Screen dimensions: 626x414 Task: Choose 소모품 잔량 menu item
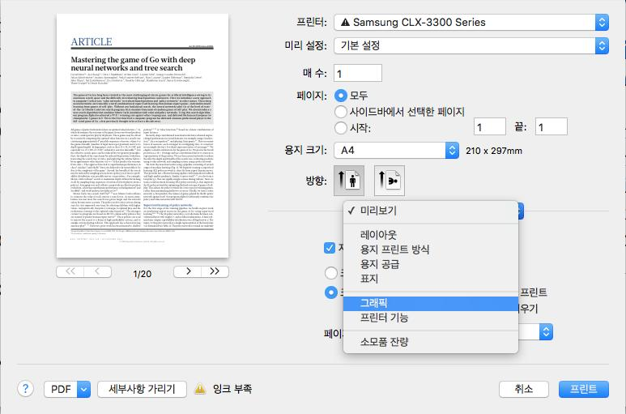(x=430, y=342)
